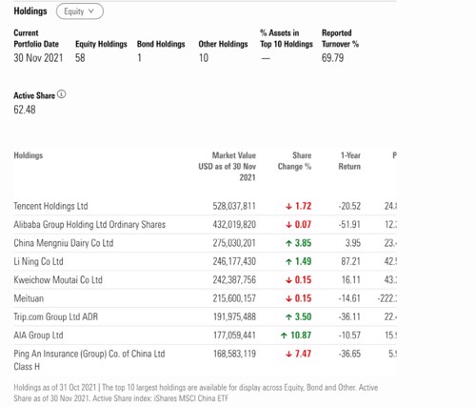476x407 pixels.
Task: Open Ping An Insurance Class H holding
Action: [x=89, y=360]
